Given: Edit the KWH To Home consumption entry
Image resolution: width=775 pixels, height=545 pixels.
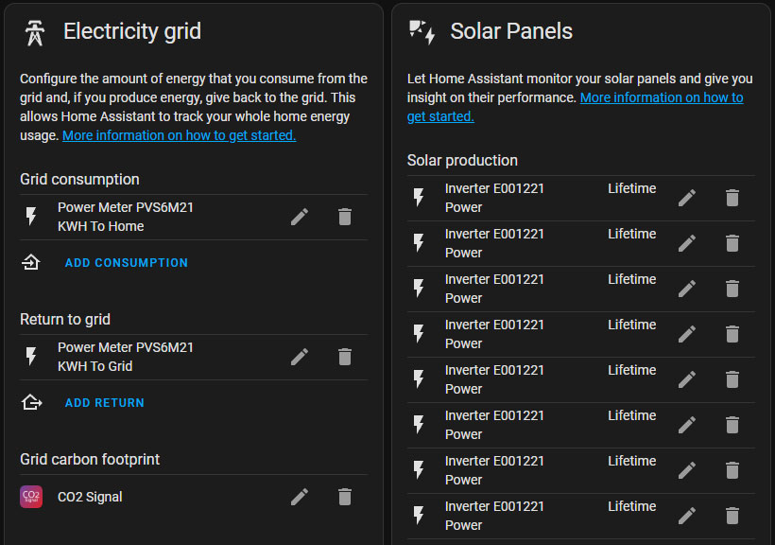Looking at the screenshot, I should [300, 217].
